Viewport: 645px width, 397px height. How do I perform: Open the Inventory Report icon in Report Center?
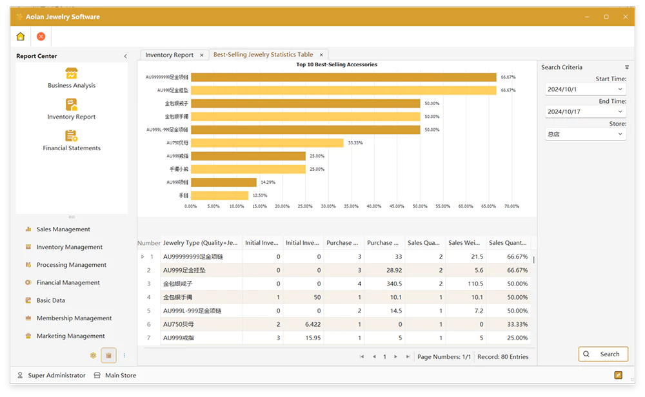(72, 106)
